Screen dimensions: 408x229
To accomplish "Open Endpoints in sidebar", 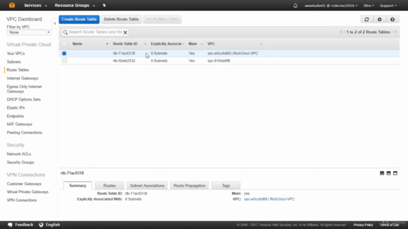I will 15,116.
